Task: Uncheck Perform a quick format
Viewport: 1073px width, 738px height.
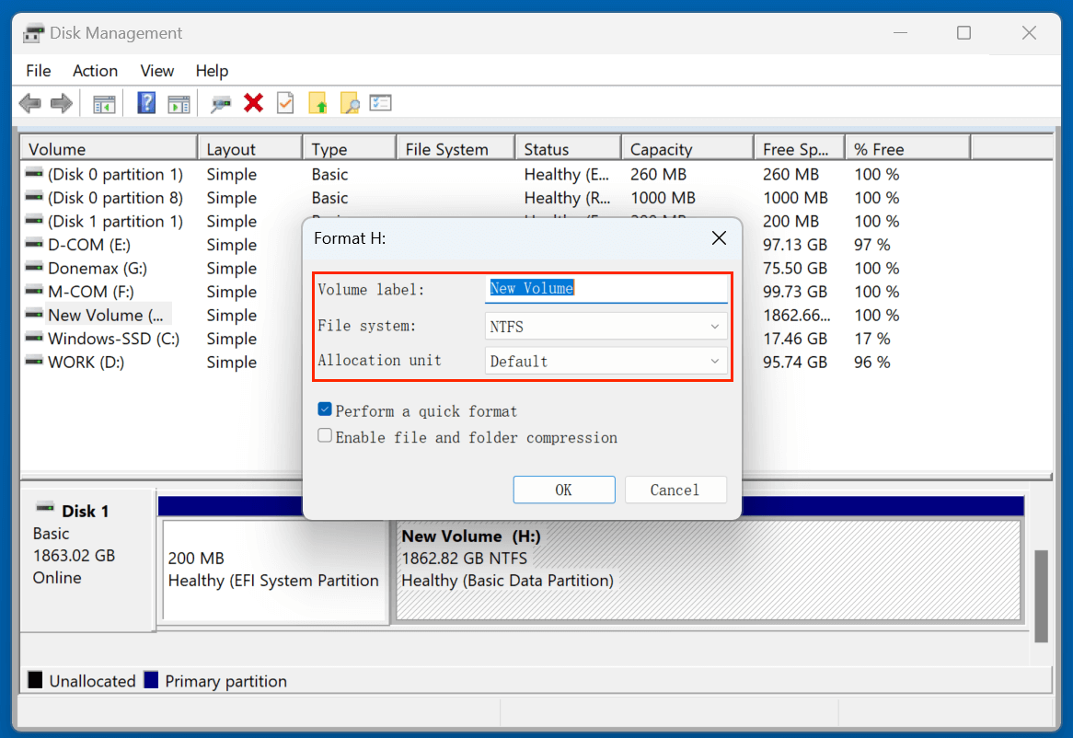Action: (x=325, y=410)
